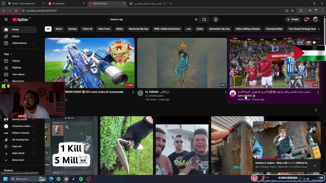Open a new browser tab
Image resolution: width=326 pixels, height=183 pixels.
point(171,4)
